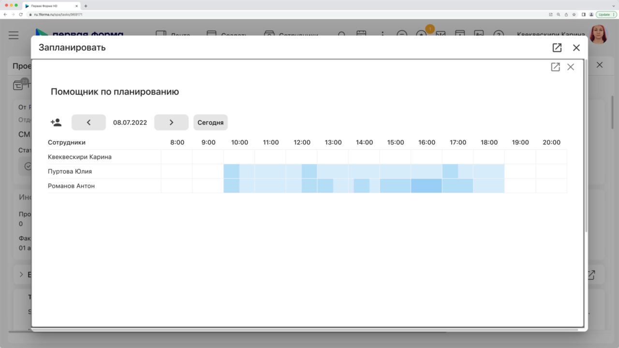This screenshot has height=348, width=619.
Task: Select Романов Антон's busy slot at 13:00
Action: point(325,186)
